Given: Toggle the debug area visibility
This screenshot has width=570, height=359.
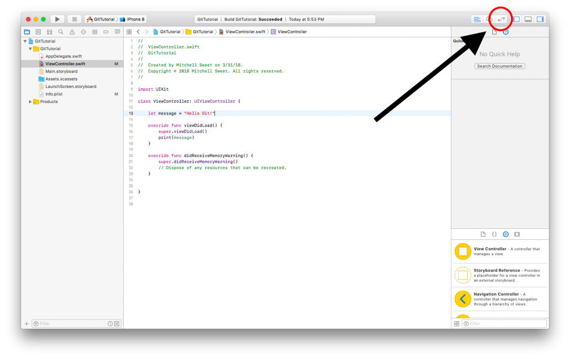Looking at the screenshot, I should pos(528,19).
